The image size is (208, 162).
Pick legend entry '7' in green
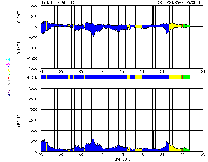point(9,74)
